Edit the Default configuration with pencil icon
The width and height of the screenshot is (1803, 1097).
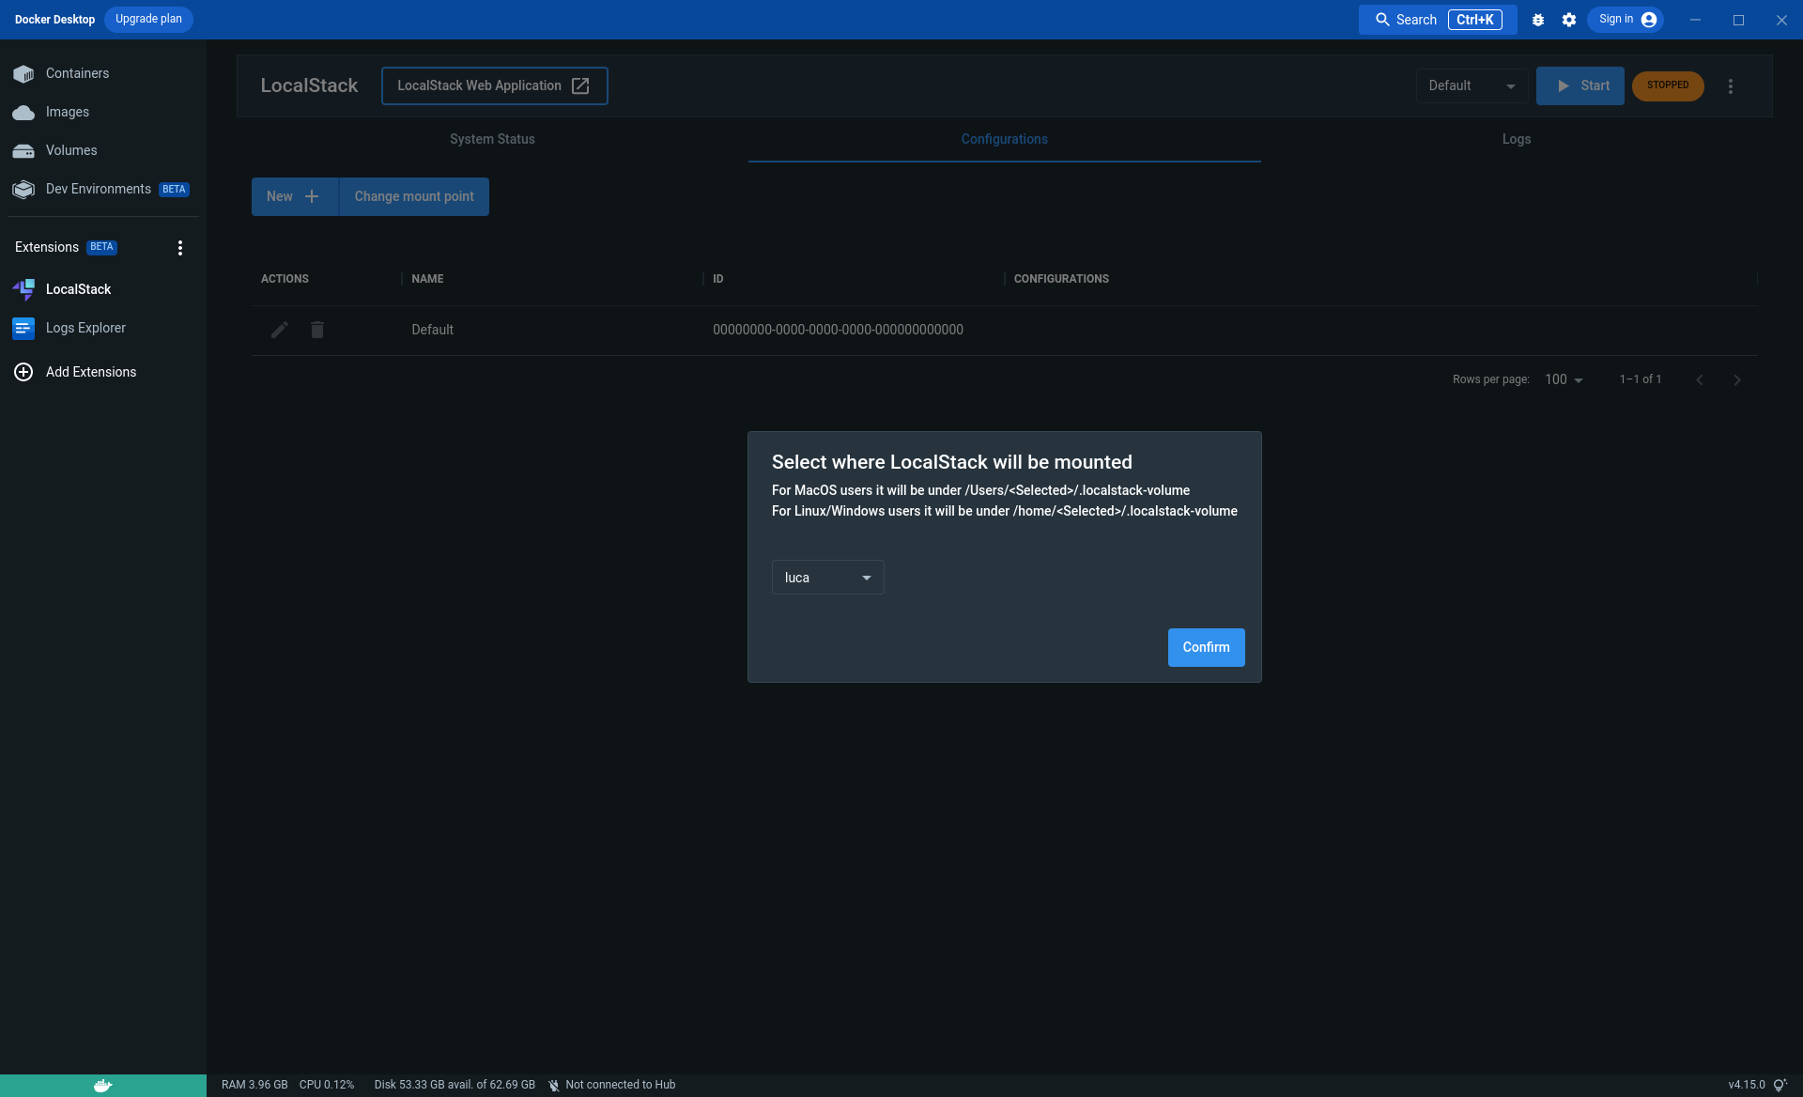[x=280, y=330]
